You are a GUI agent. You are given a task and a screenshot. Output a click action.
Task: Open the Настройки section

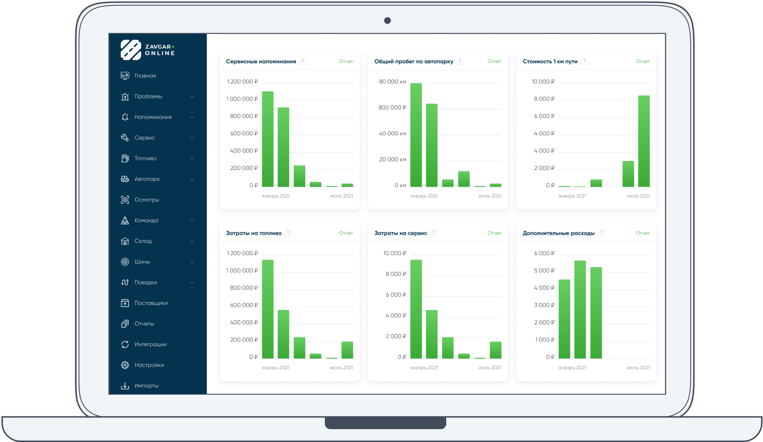coord(149,365)
